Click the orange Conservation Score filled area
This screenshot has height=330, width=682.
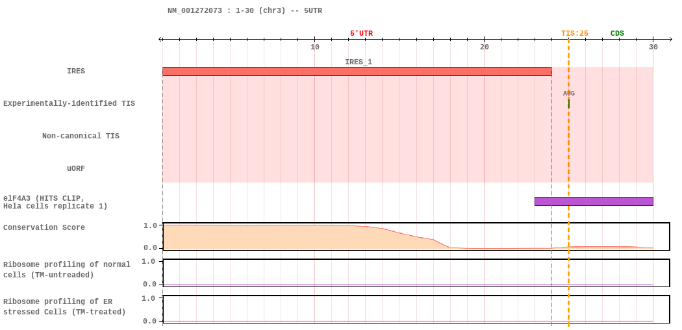click(x=283, y=237)
